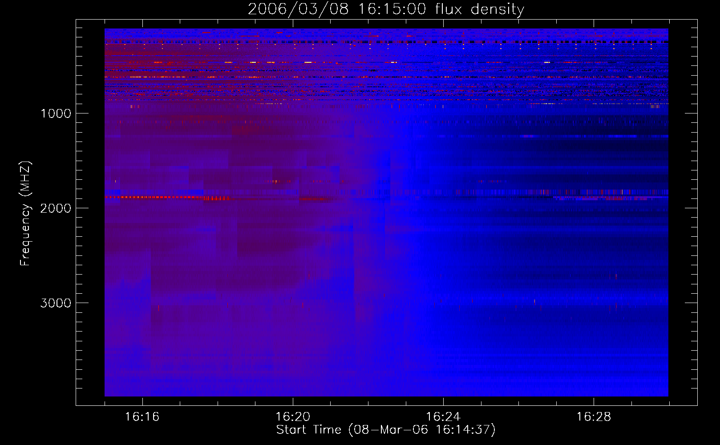
Task: Click the 1000 frequency tick label
Action: pyautogui.click(x=56, y=113)
